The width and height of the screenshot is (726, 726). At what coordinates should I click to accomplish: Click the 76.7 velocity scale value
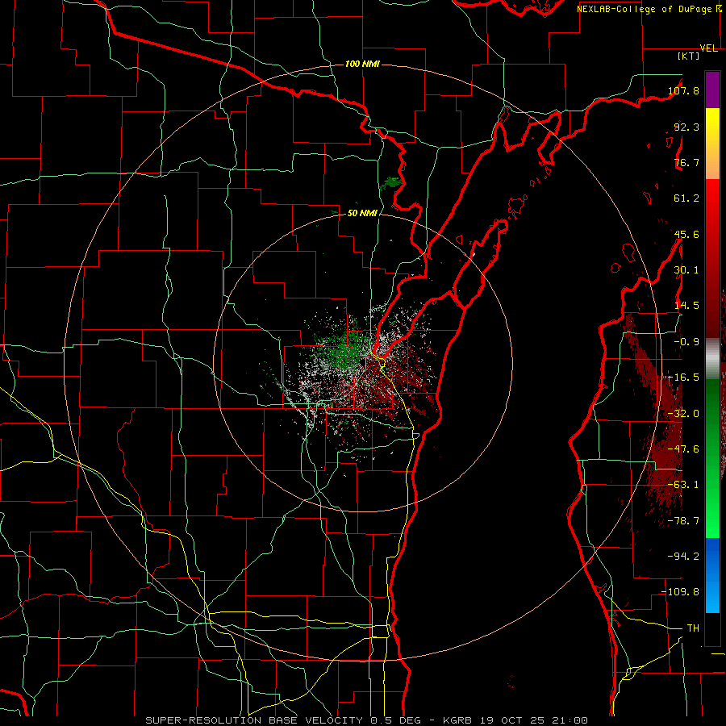pos(686,162)
